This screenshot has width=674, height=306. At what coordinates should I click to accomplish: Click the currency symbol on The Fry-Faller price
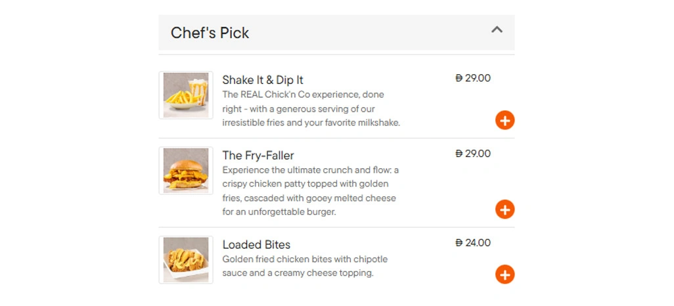click(x=459, y=154)
